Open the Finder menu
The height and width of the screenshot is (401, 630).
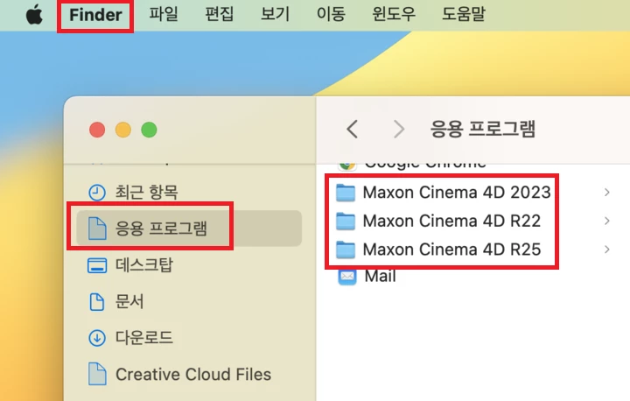point(95,15)
